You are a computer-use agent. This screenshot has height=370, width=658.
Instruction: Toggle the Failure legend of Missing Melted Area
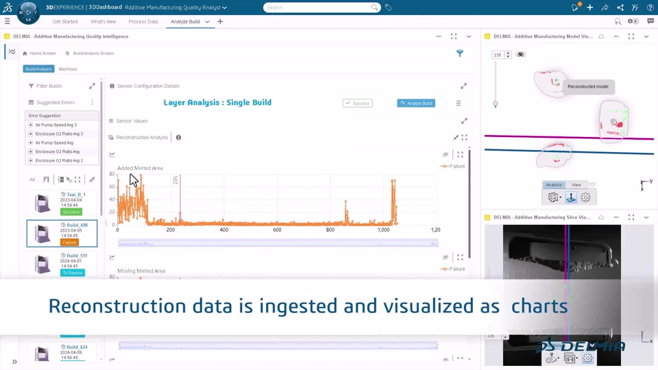tap(453, 269)
